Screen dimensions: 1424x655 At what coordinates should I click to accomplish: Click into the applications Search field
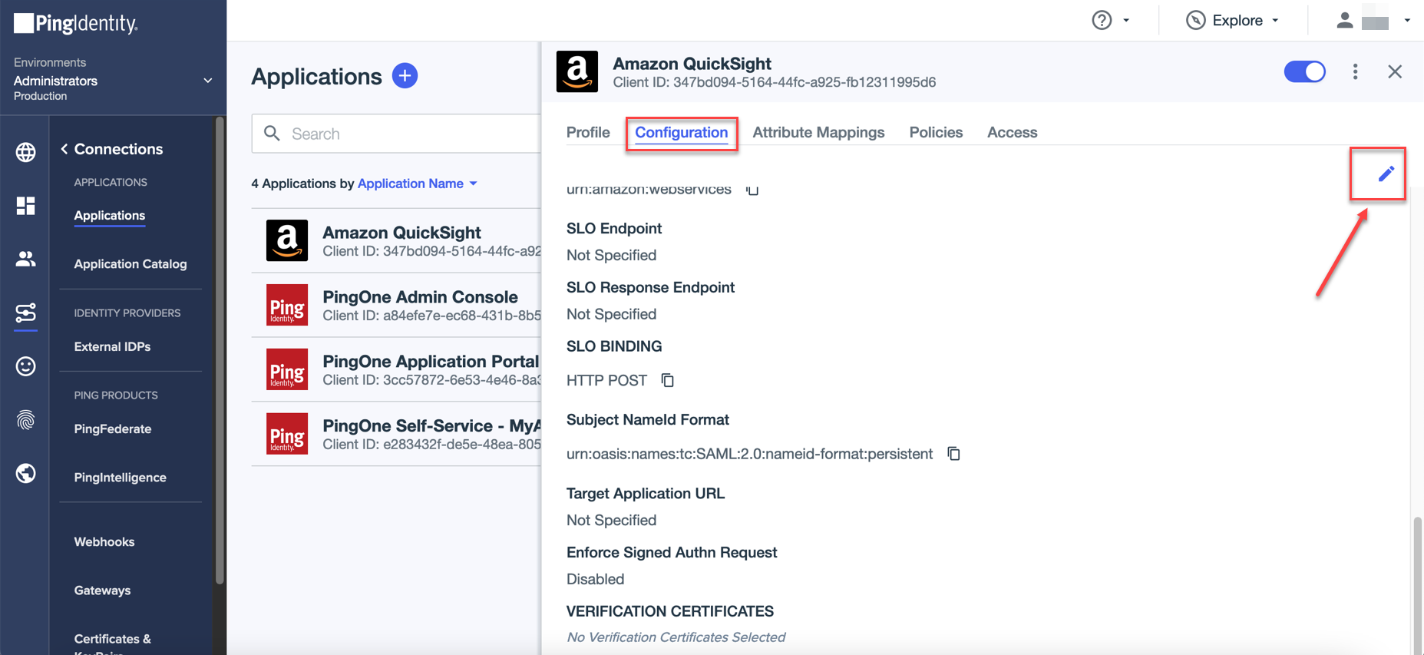[396, 134]
